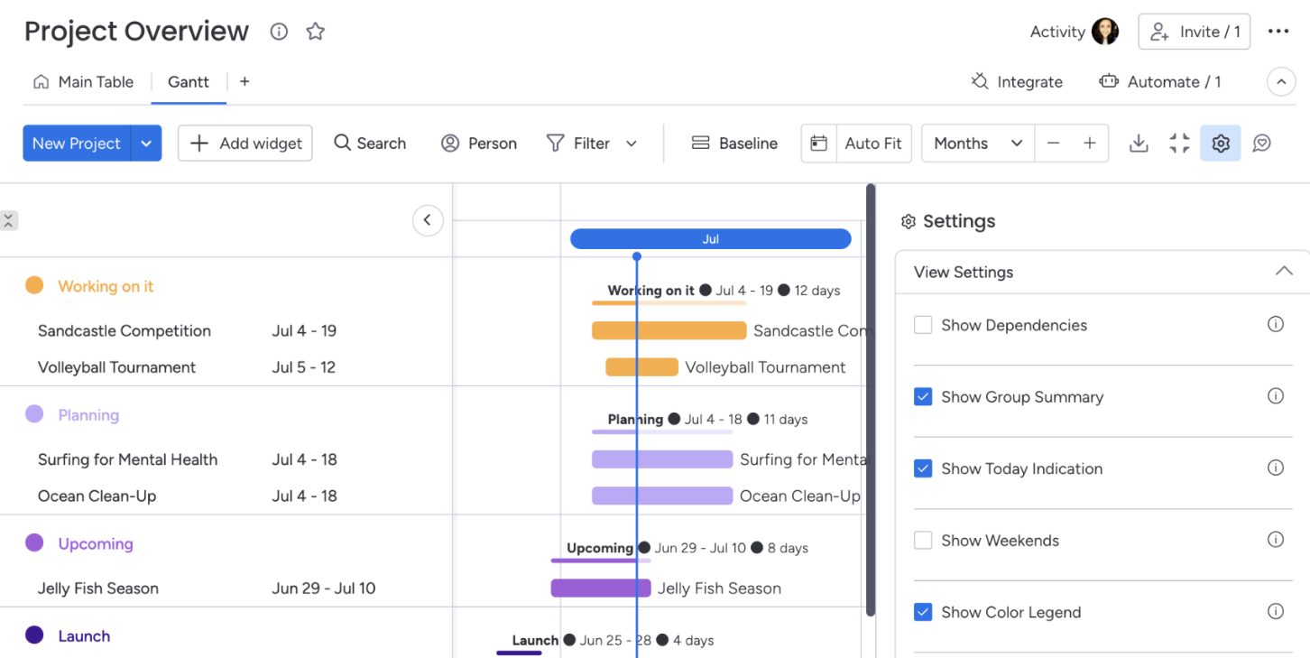Image resolution: width=1310 pixels, height=658 pixels.
Task: Star the Project Overview board as favorite
Action: tap(315, 32)
